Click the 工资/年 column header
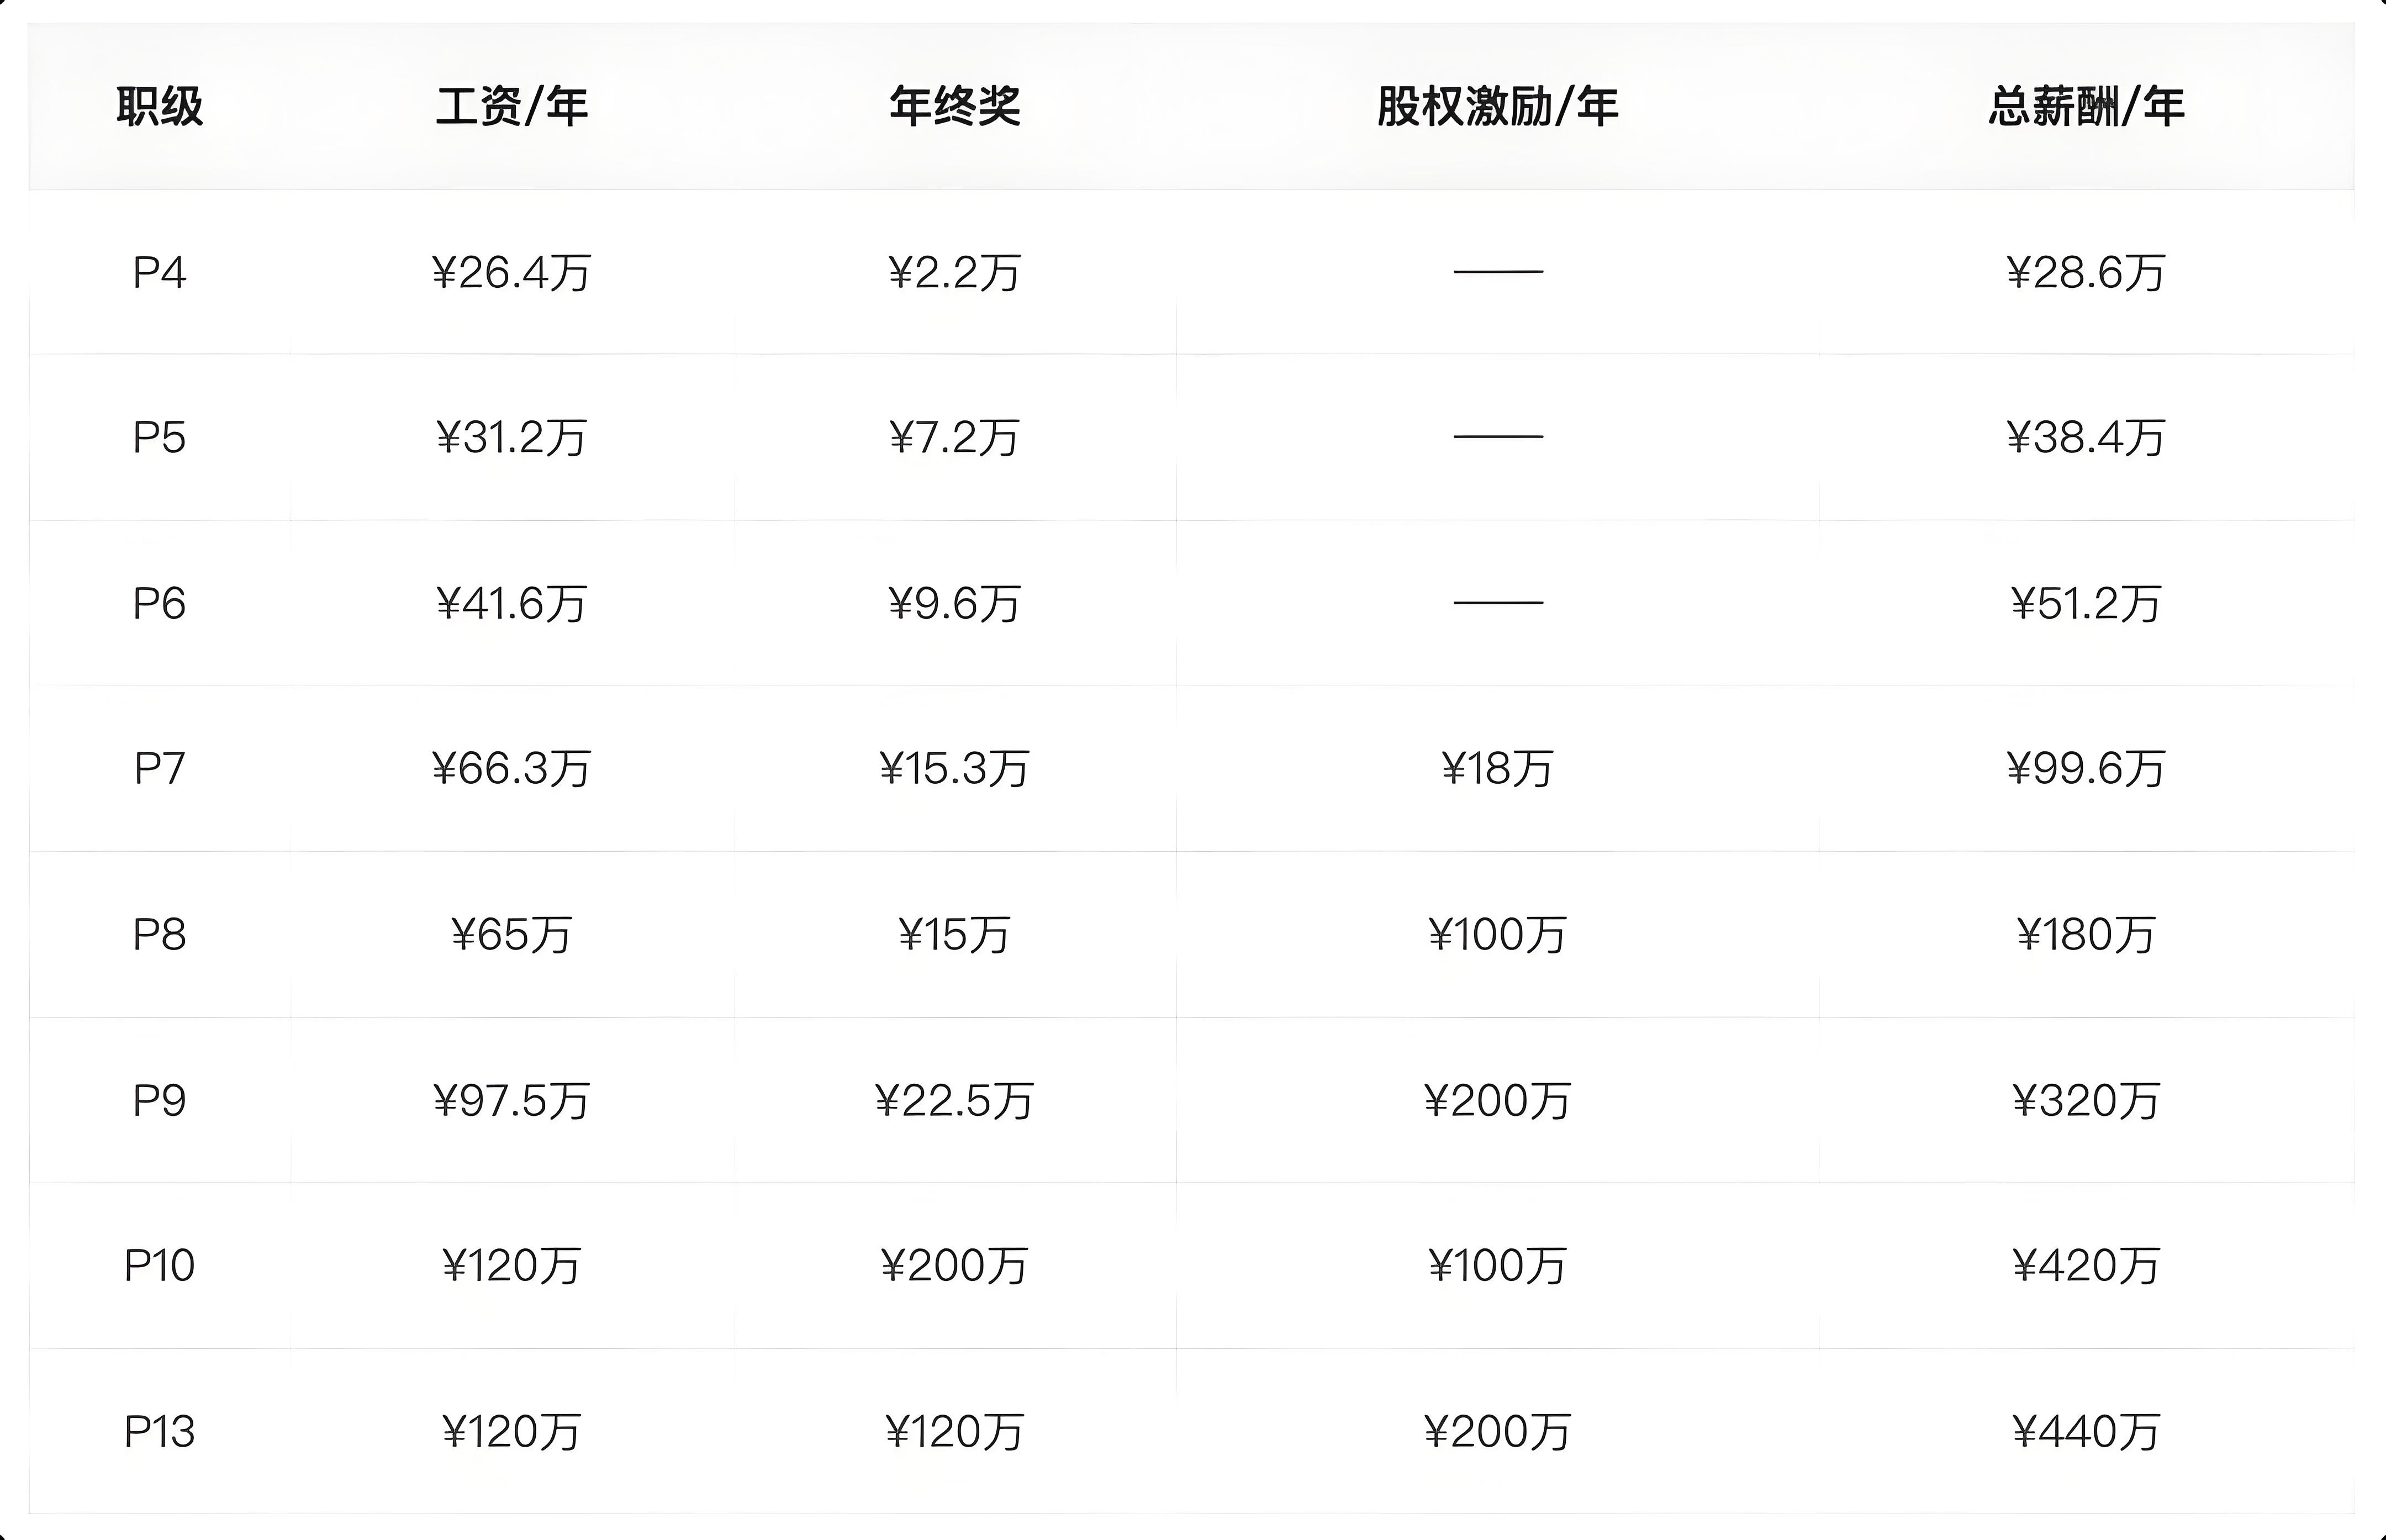 pyautogui.click(x=512, y=106)
